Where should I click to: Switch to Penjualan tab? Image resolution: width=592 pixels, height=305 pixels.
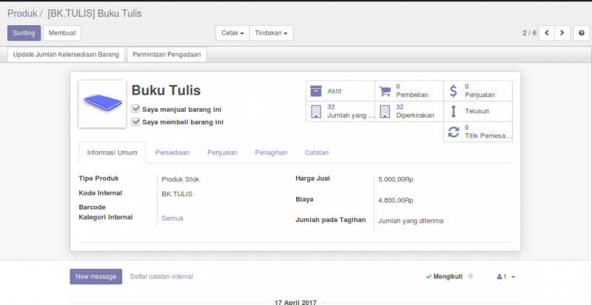[x=223, y=152]
